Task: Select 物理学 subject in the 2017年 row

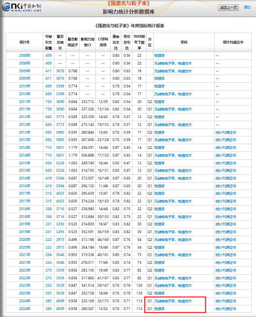Action: tap(159, 193)
